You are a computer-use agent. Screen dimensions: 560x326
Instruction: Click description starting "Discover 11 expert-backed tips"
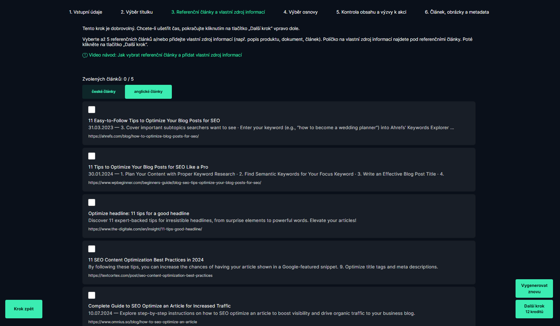[222, 221]
